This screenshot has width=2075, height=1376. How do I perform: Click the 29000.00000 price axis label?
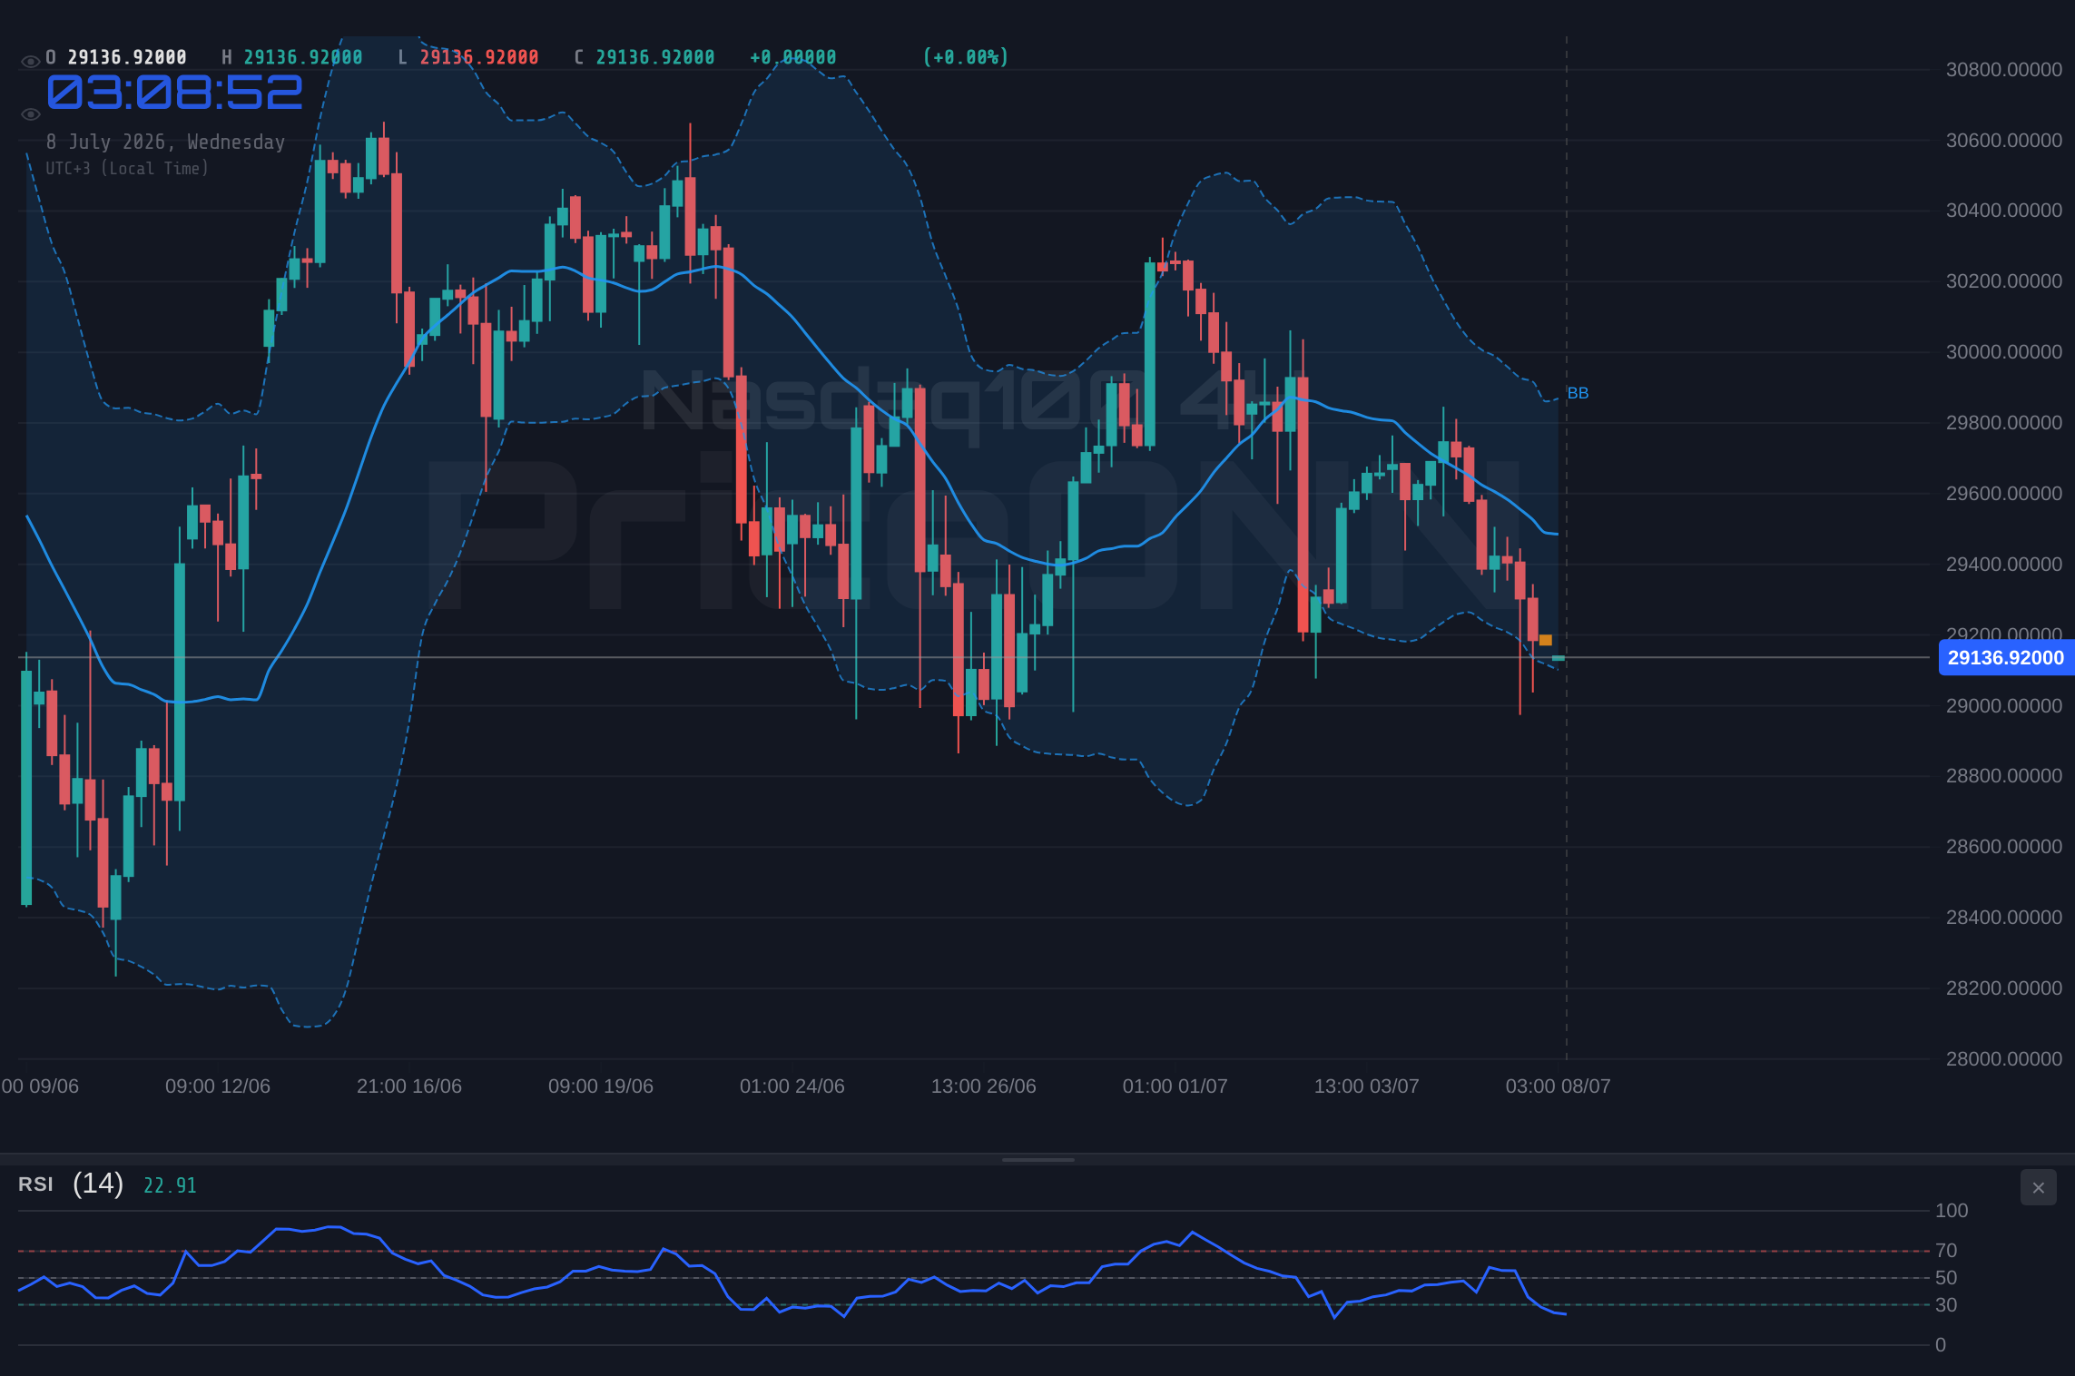pyautogui.click(x=2003, y=706)
